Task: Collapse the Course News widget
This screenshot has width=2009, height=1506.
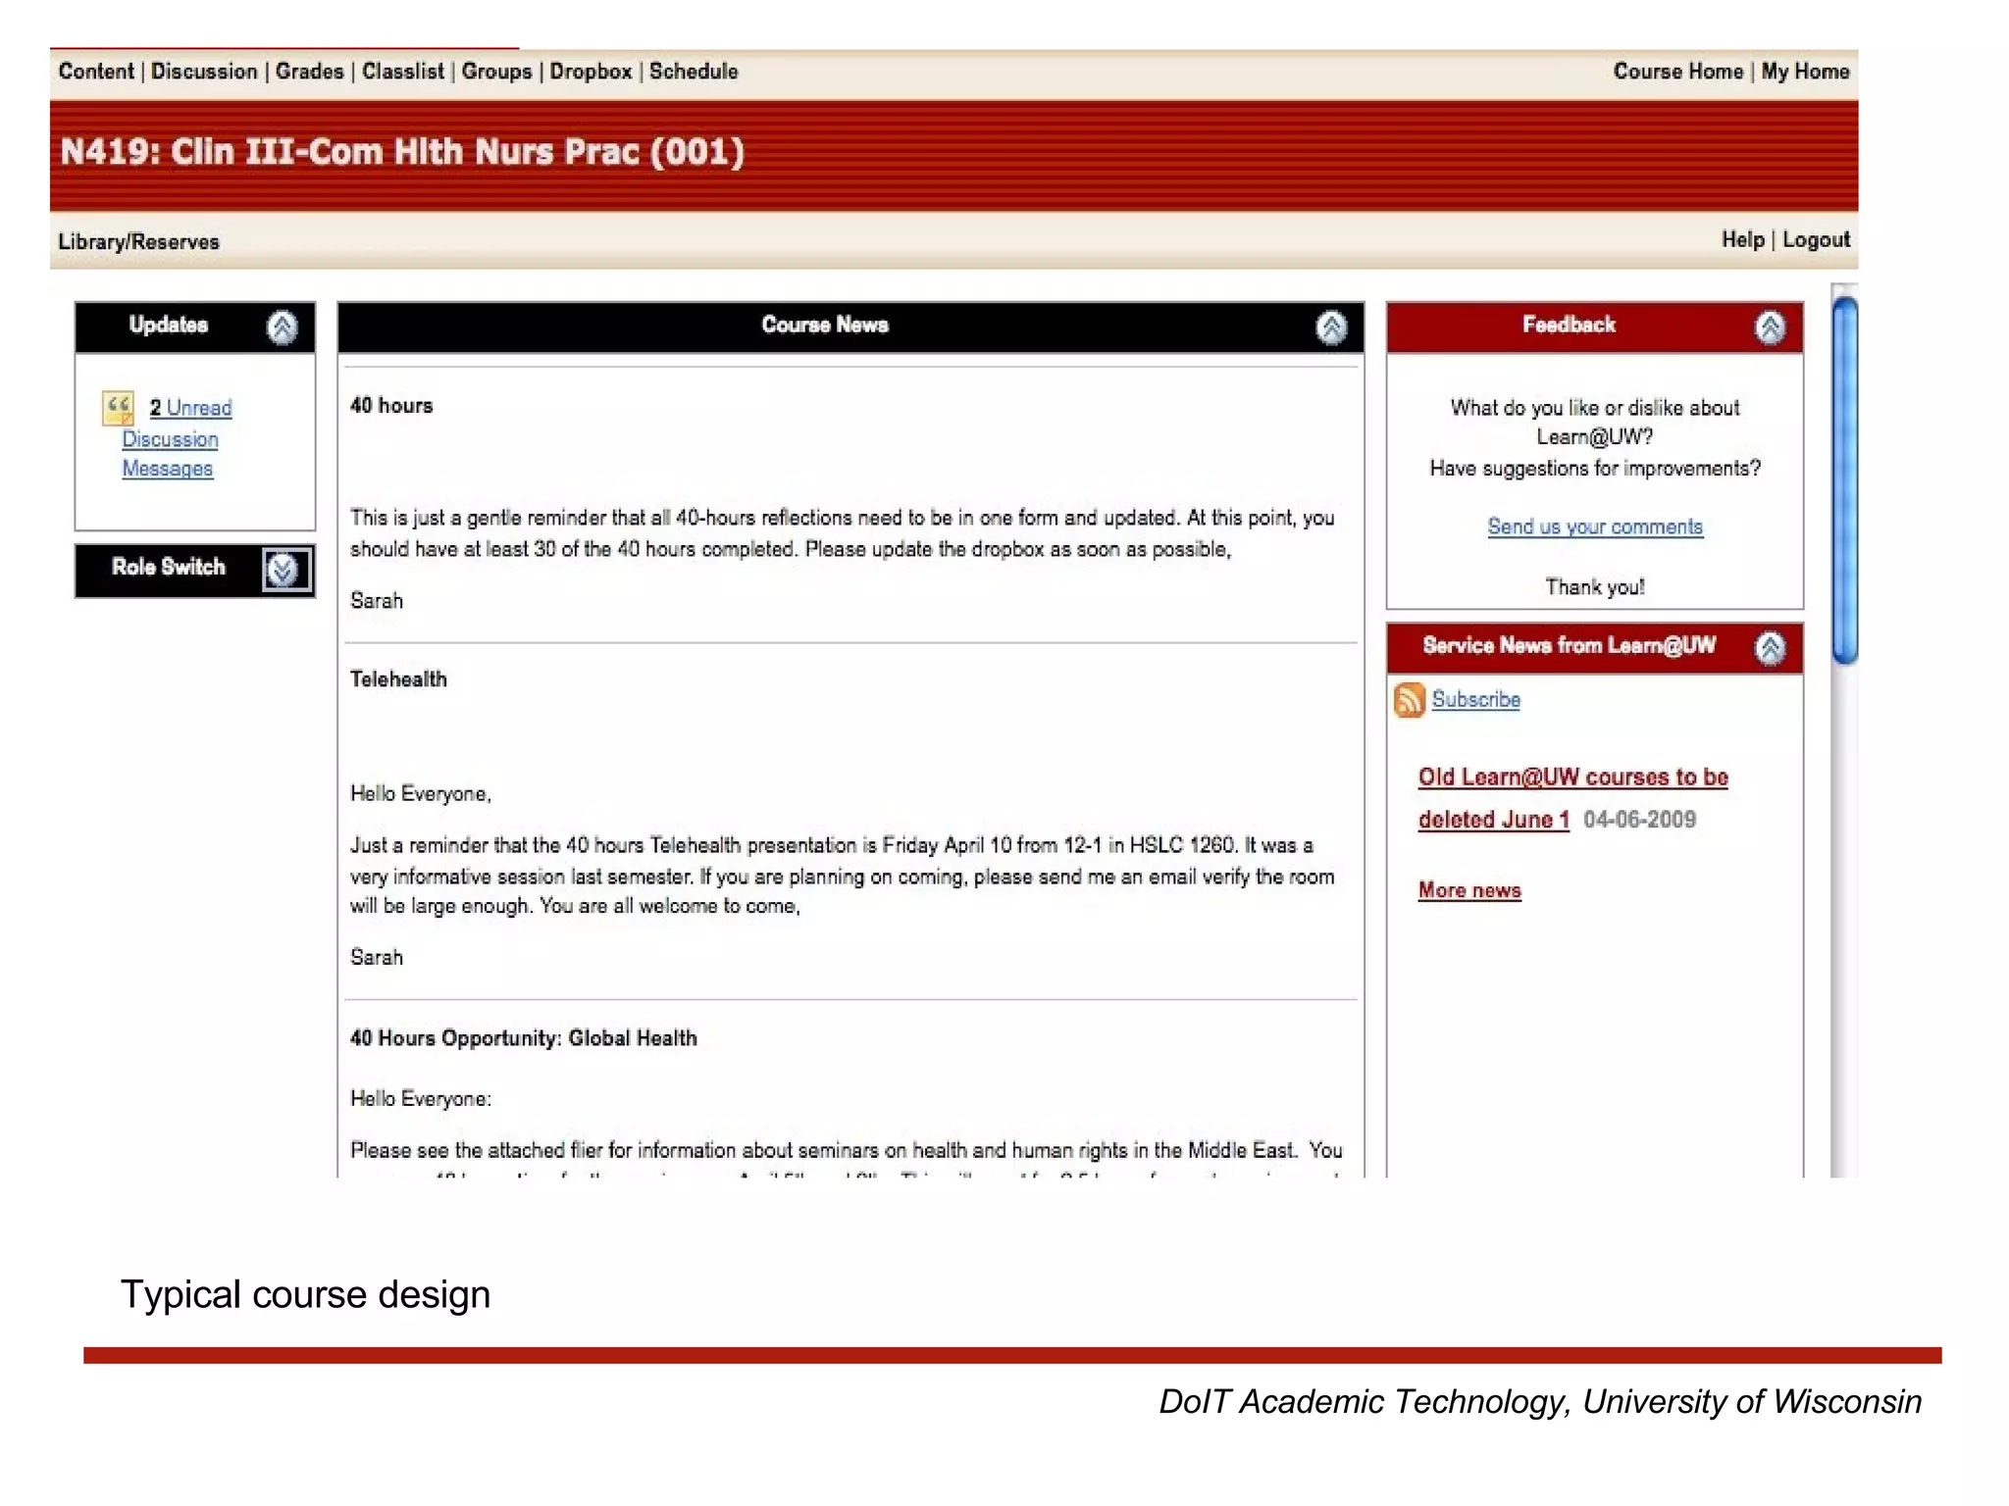Action: (1330, 326)
